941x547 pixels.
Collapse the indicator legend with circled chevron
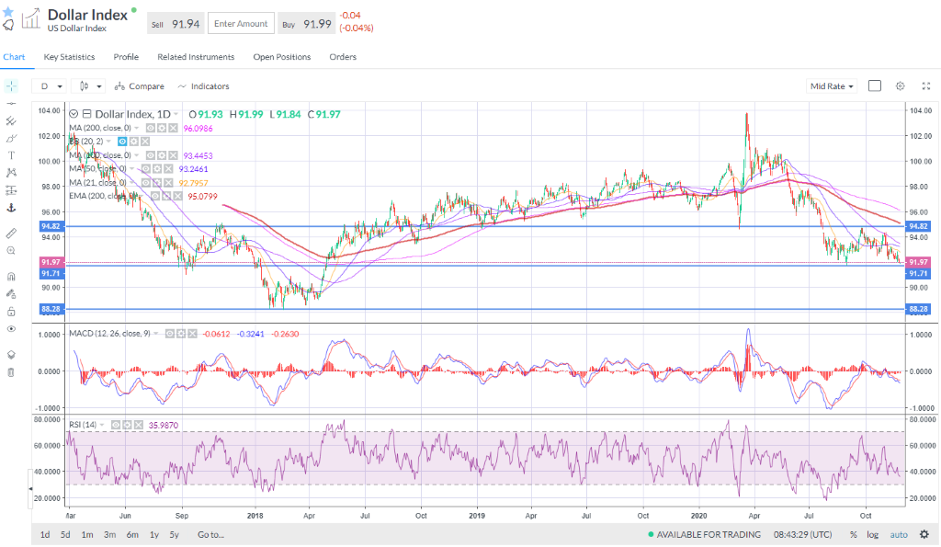point(74,114)
